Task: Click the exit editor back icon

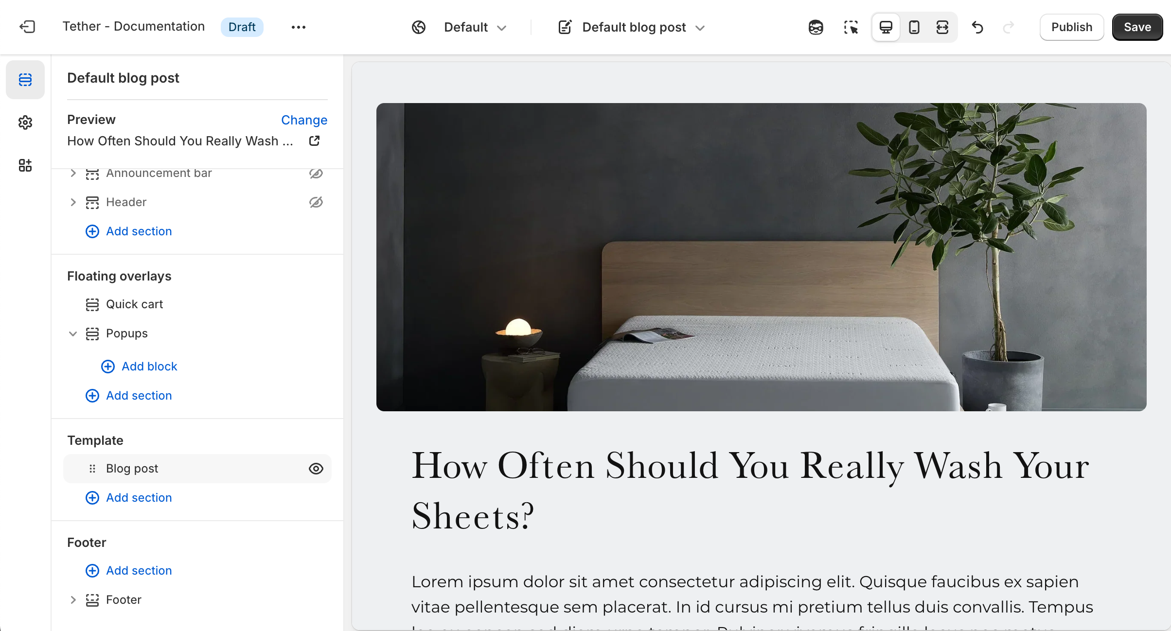Action: click(27, 27)
